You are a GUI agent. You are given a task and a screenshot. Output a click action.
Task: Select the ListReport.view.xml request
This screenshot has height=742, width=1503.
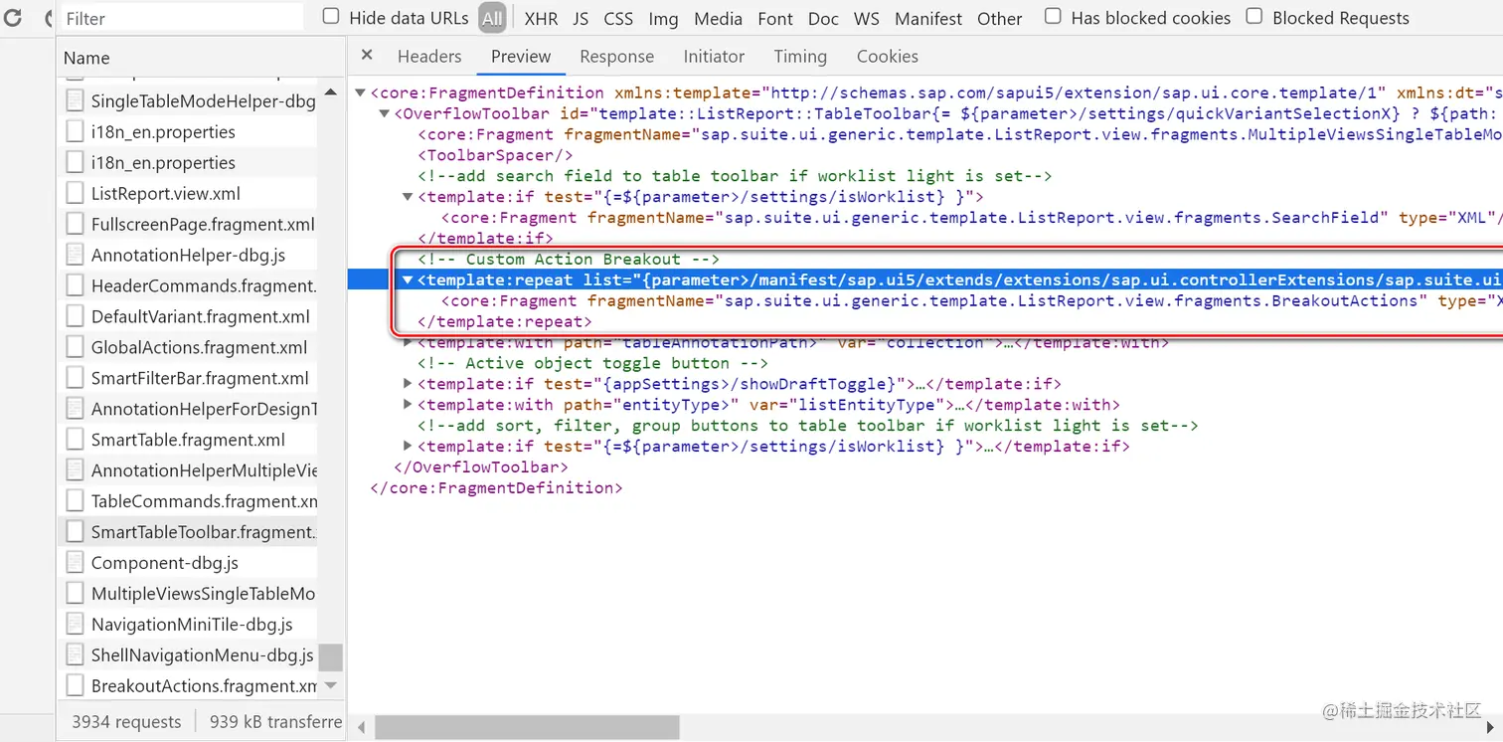pos(187,193)
